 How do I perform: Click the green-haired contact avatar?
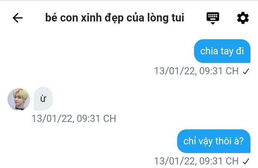[x=19, y=99]
